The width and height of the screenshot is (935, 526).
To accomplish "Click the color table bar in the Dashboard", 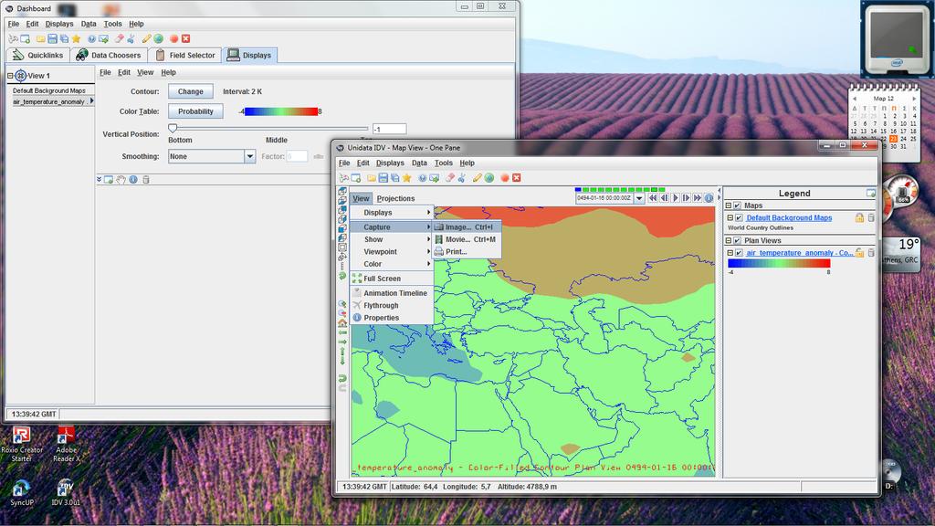I will click(281, 111).
